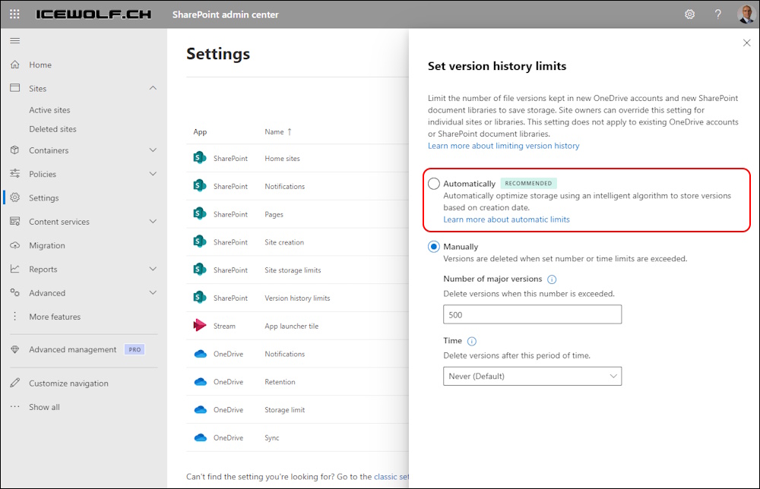The image size is (760, 489).
Task: Open the app launcher waffle icon
Action: (14, 14)
